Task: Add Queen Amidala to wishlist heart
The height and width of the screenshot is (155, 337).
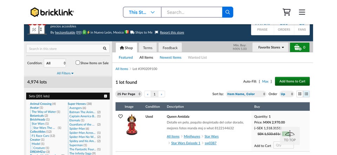Action: (120, 116)
